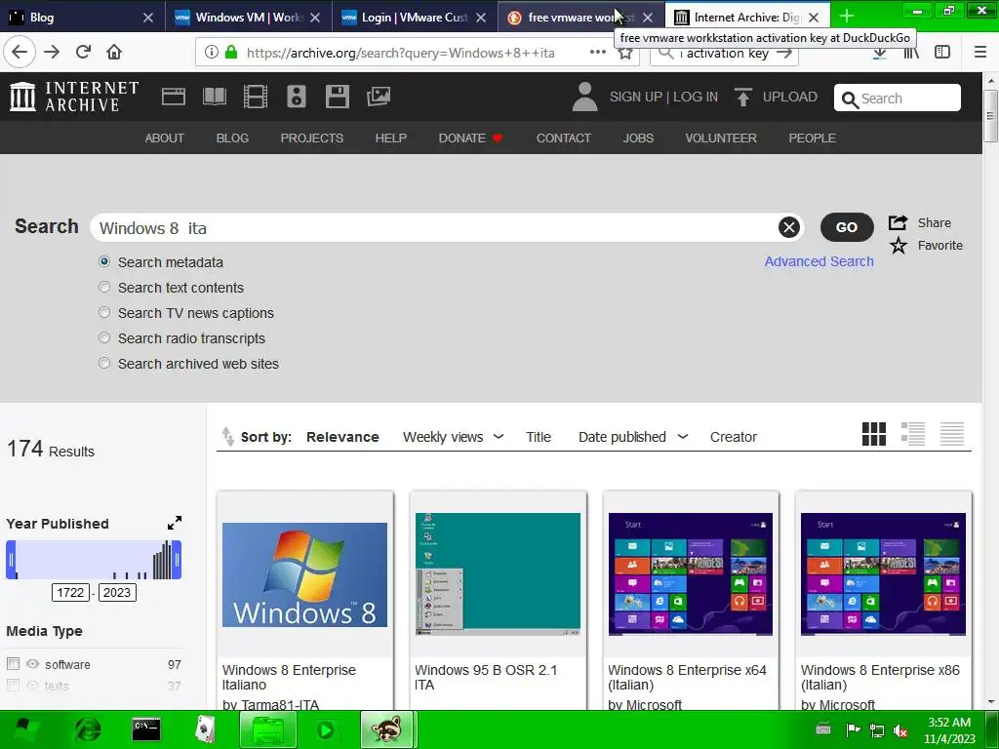Click the header Search box
The width and height of the screenshot is (999, 749).
pyautogui.click(x=898, y=98)
